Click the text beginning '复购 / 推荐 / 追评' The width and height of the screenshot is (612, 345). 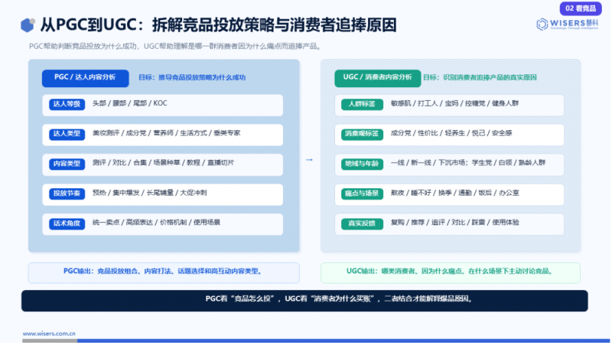[x=454, y=223]
